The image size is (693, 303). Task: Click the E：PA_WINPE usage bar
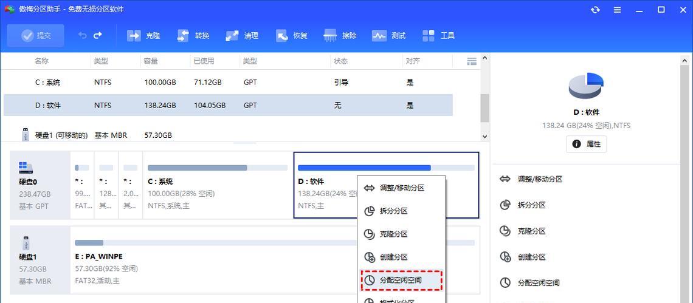(x=275, y=243)
